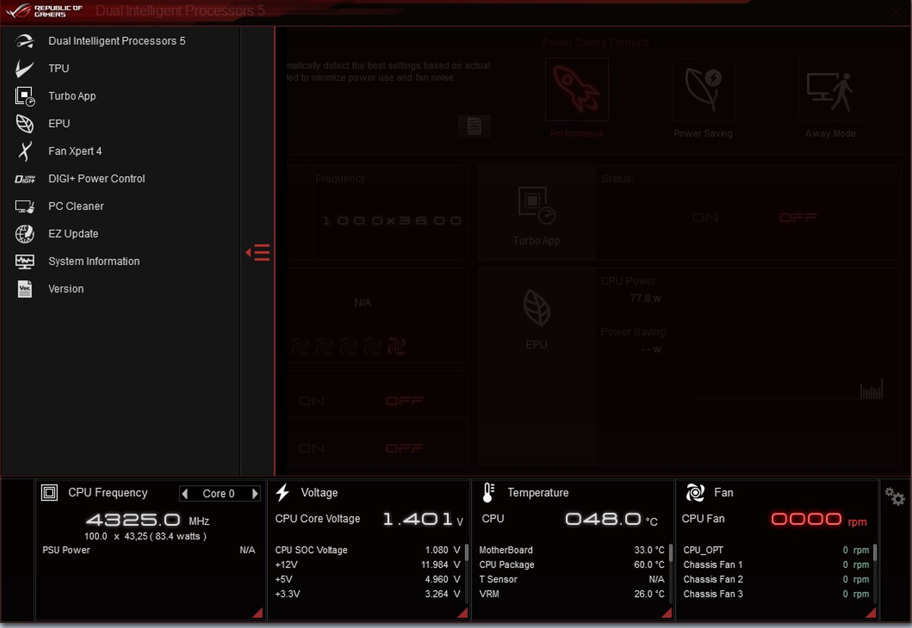912x628 pixels.
Task: Select next core with right arrow
Action: pos(254,494)
